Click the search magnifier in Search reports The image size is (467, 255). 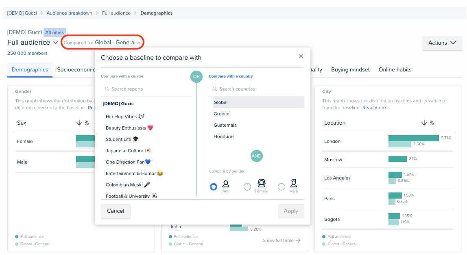pyautogui.click(x=107, y=89)
